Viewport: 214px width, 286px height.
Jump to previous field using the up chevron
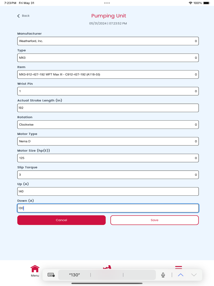[x=180, y=275]
